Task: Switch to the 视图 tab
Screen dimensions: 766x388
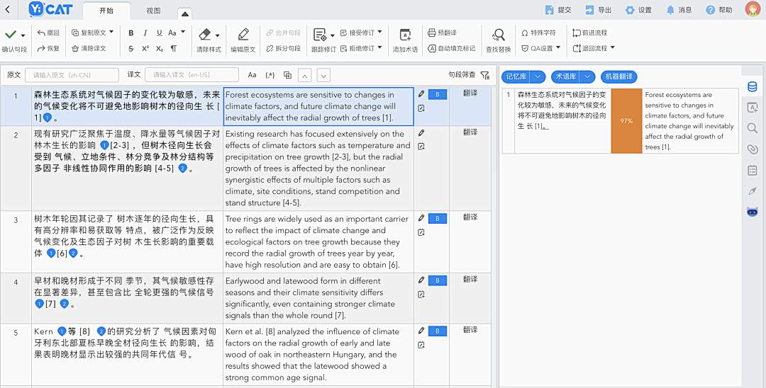Action: tap(153, 10)
